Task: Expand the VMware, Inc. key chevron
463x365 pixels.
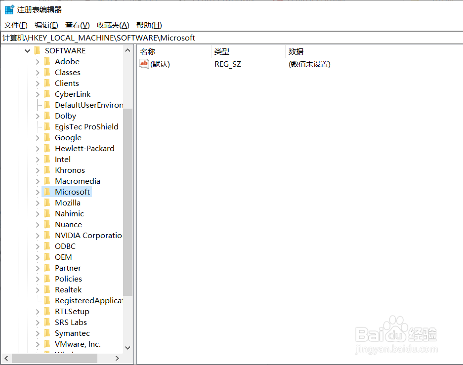Action: (38, 344)
